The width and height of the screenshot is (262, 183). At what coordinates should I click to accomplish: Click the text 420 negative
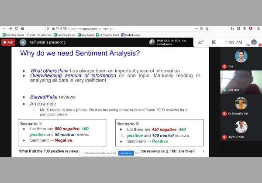(165, 129)
